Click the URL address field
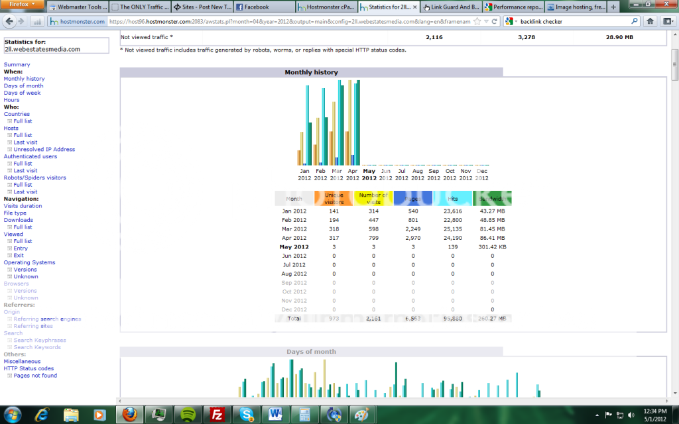The height and width of the screenshot is (424, 679). pyautogui.click(x=289, y=21)
